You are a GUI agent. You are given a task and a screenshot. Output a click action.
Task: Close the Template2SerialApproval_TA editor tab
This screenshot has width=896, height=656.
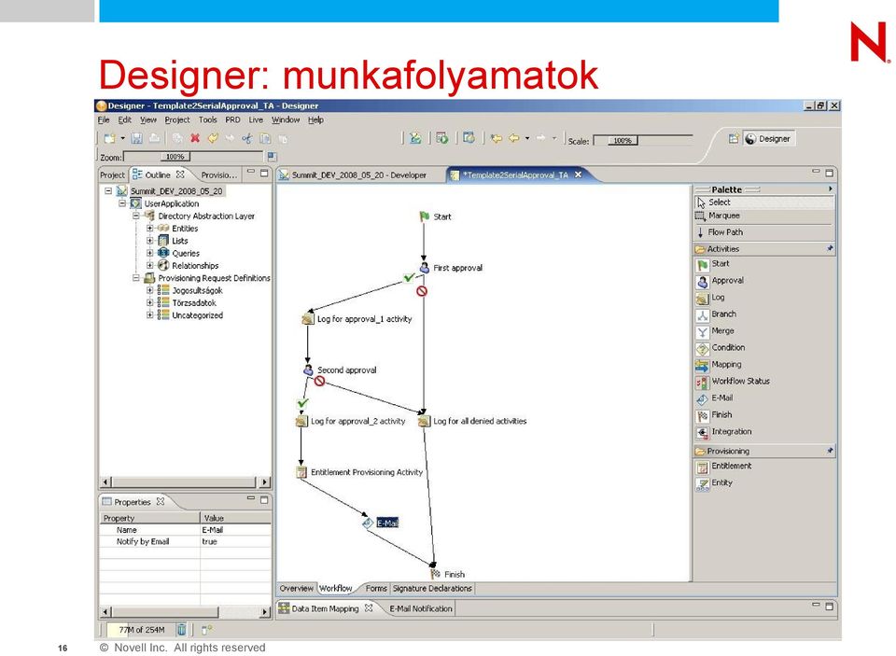tap(579, 174)
